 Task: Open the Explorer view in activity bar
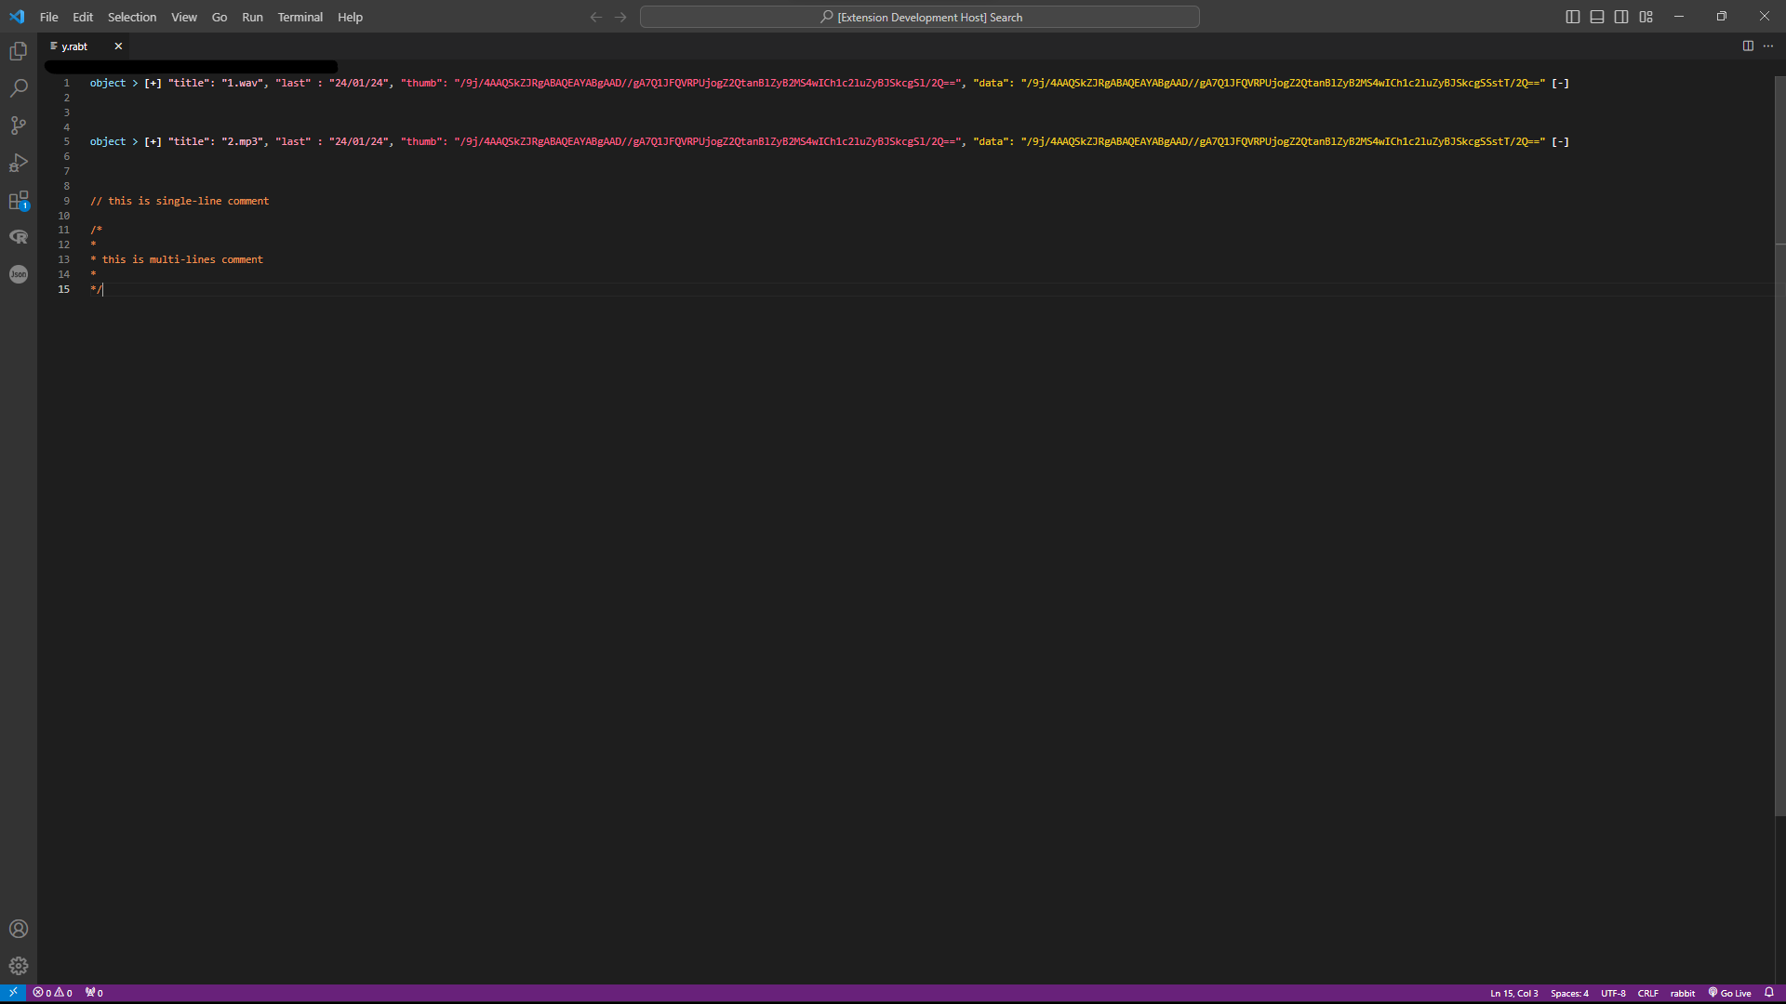(x=19, y=51)
